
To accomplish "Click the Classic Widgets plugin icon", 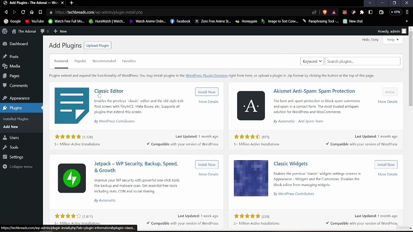I will [x=251, y=178].
